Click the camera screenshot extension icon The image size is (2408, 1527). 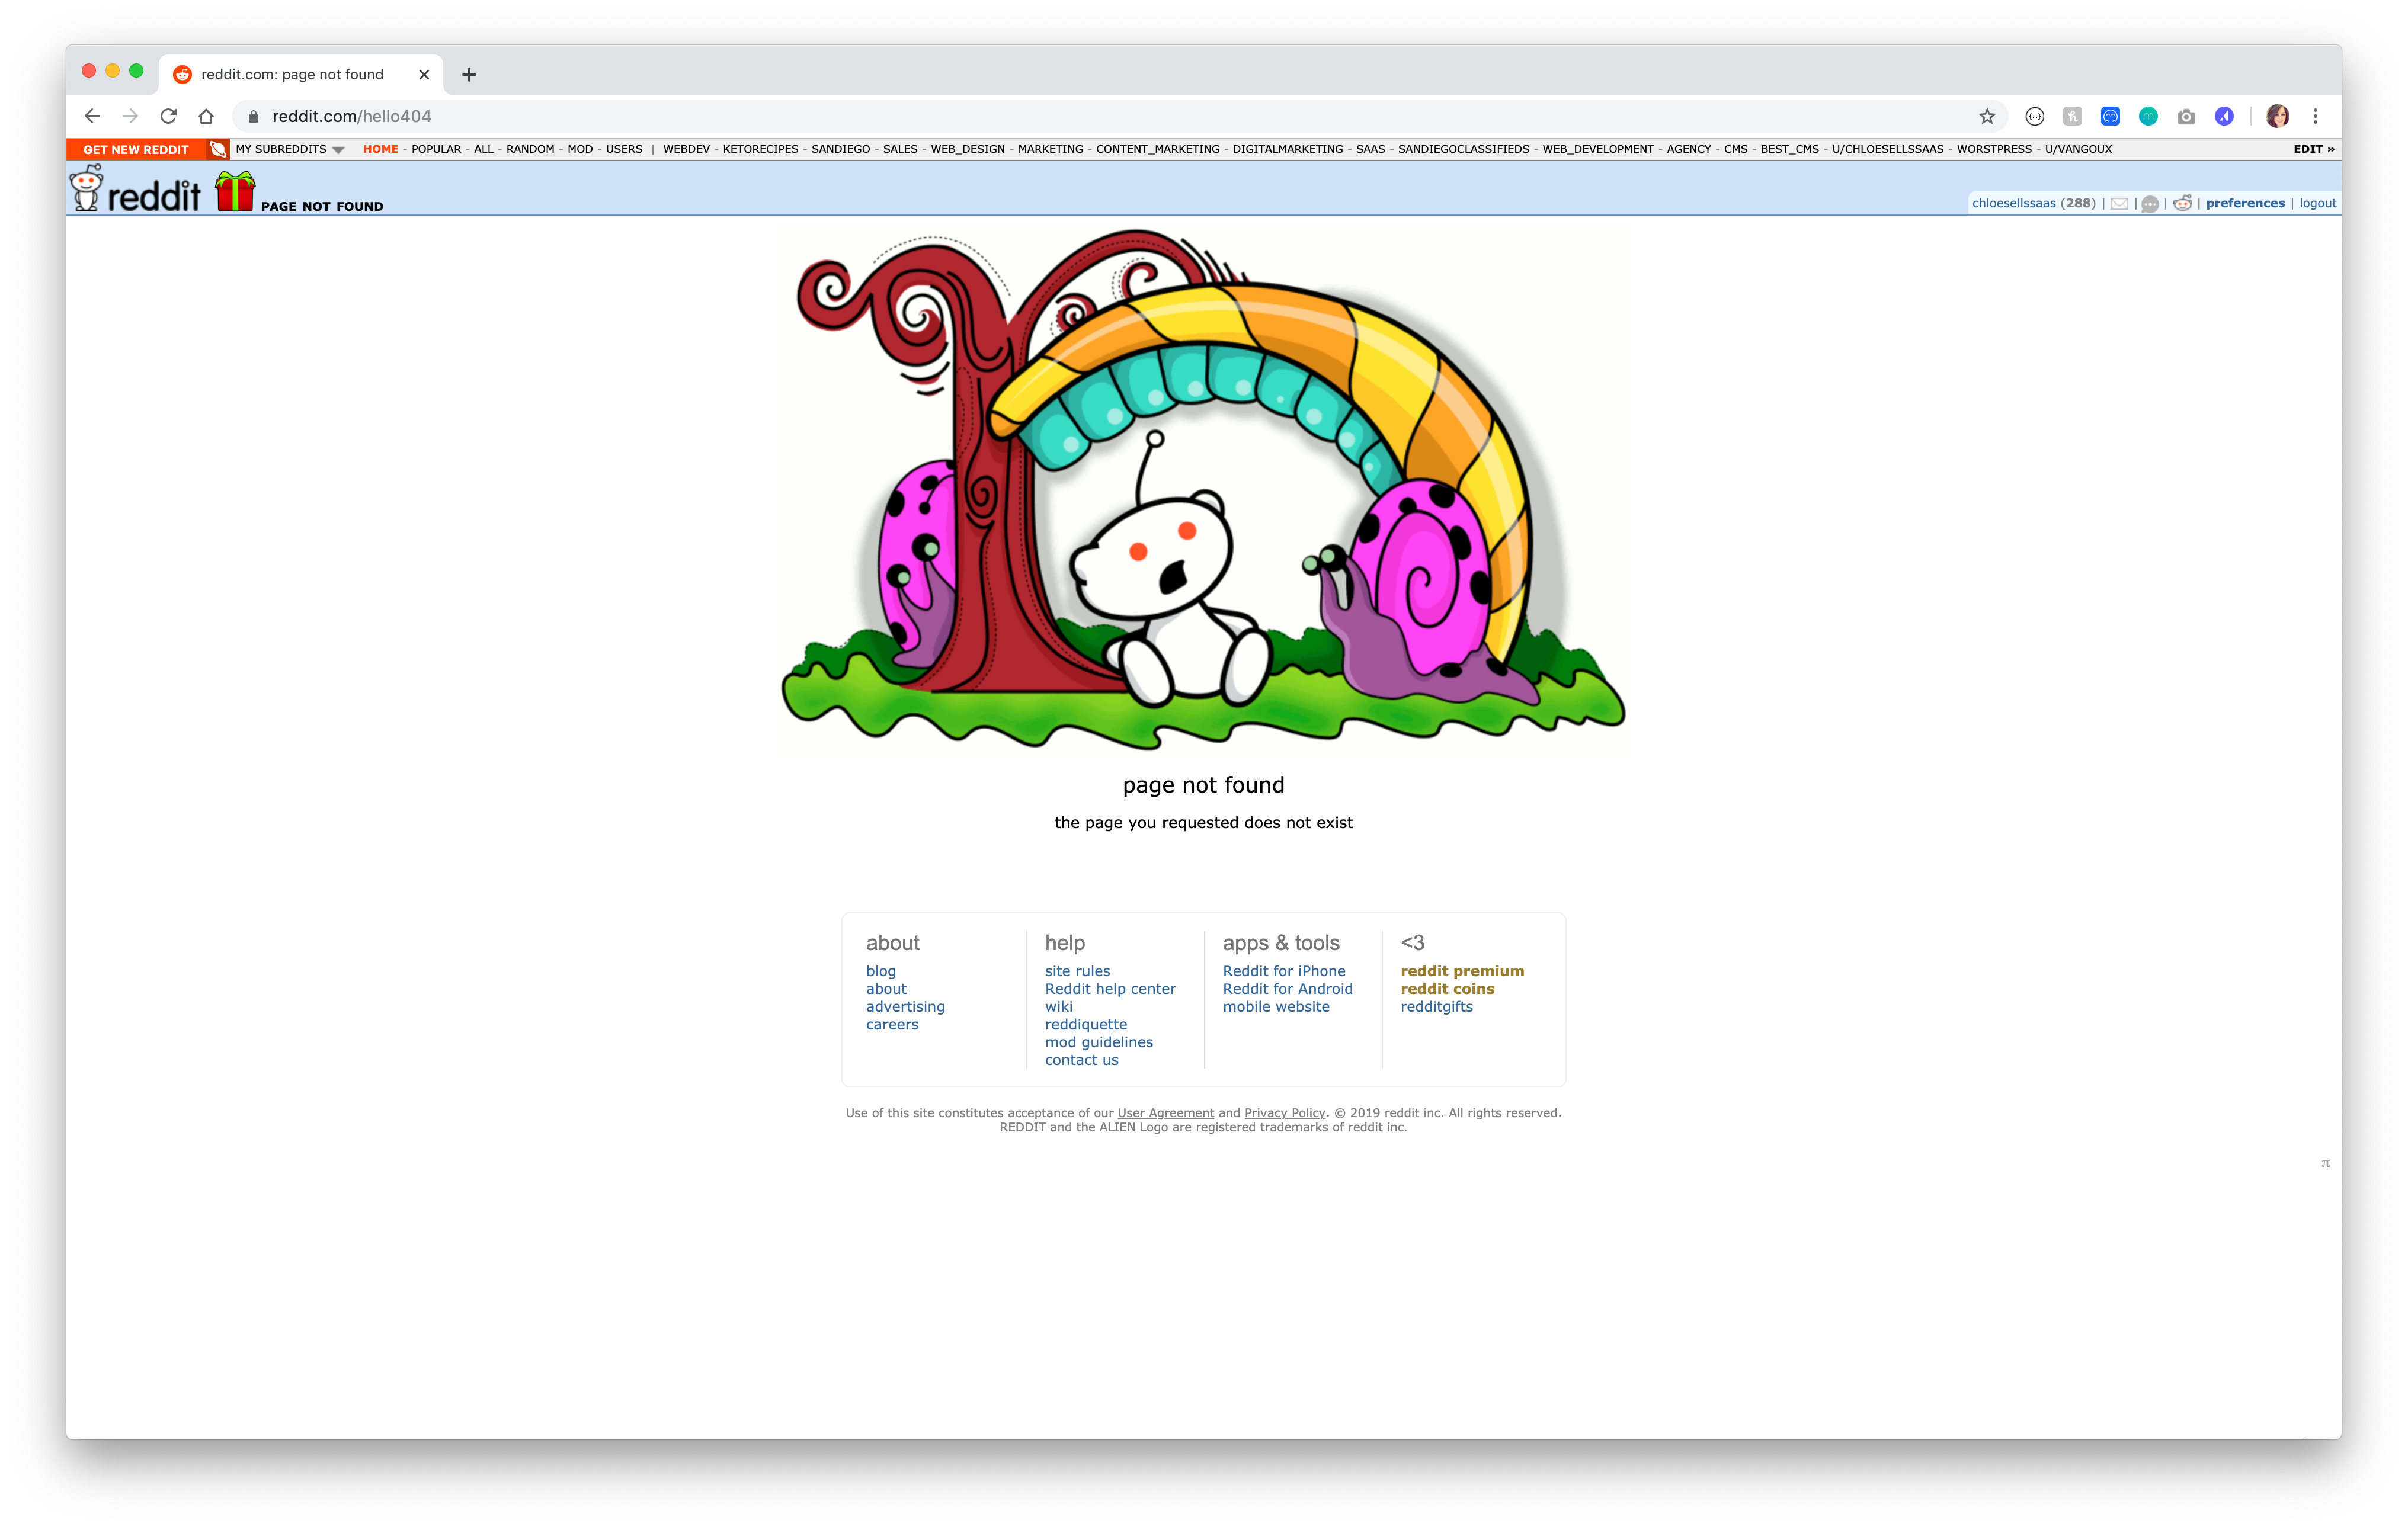(x=2186, y=116)
